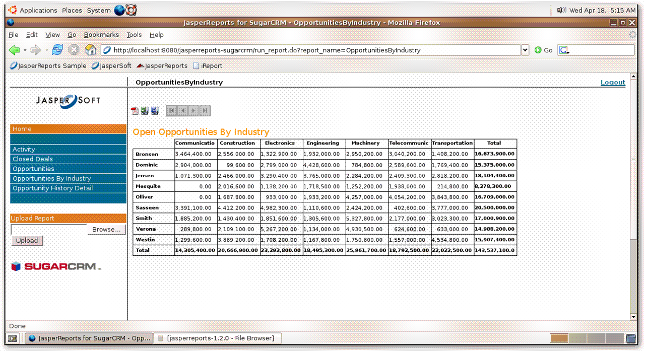Screen dimensions: 645x352
Task: Export the report to Word document icon
Action: coord(155,111)
